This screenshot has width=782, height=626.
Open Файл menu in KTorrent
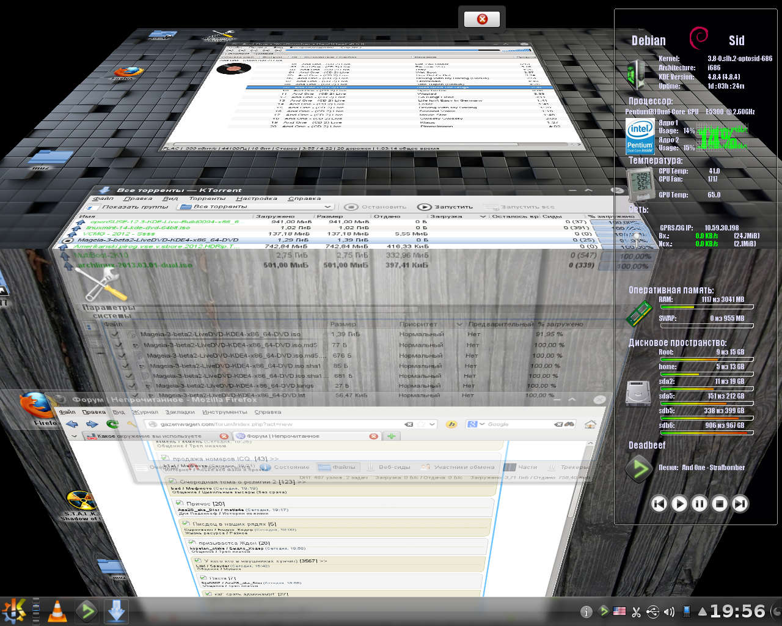click(x=103, y=198)
